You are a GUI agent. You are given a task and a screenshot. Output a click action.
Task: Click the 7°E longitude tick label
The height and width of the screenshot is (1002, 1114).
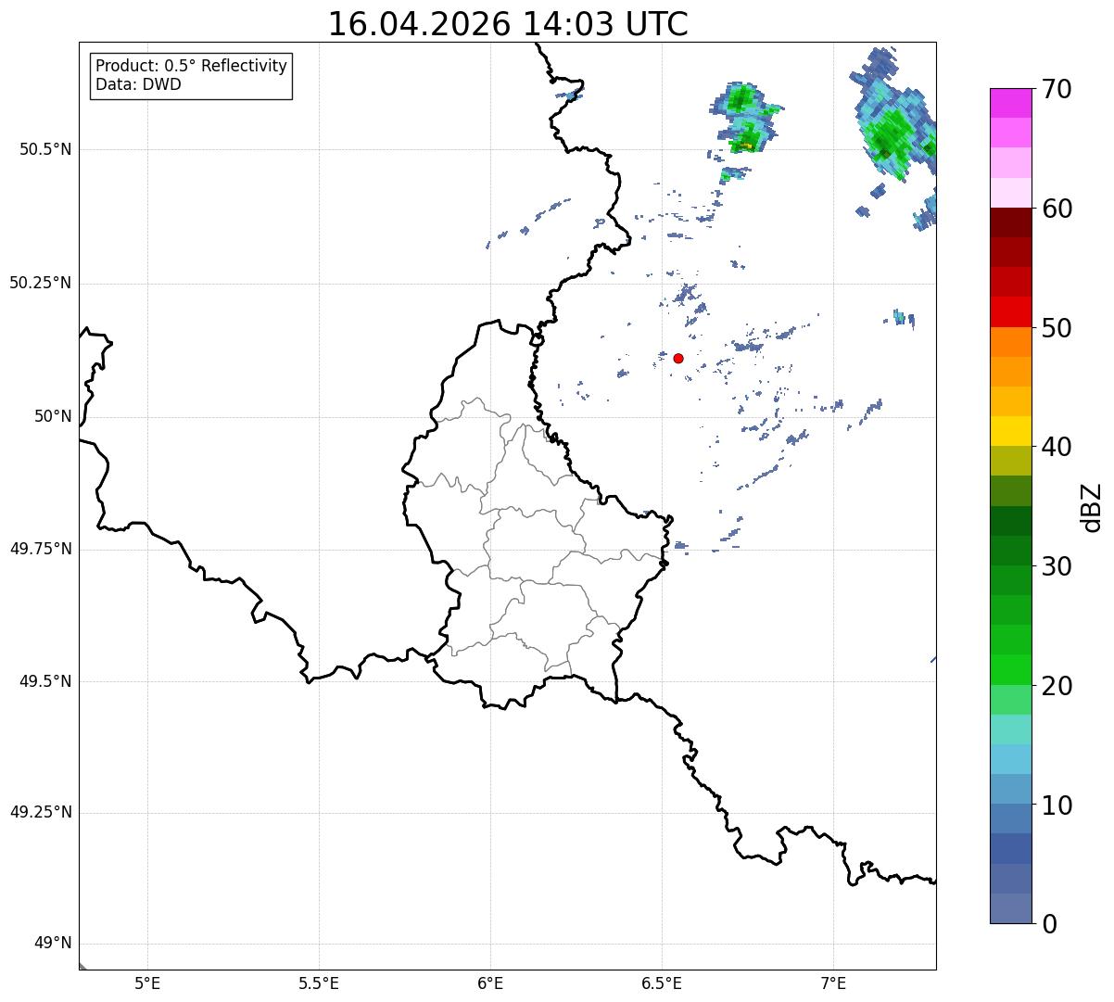point(833,983)
